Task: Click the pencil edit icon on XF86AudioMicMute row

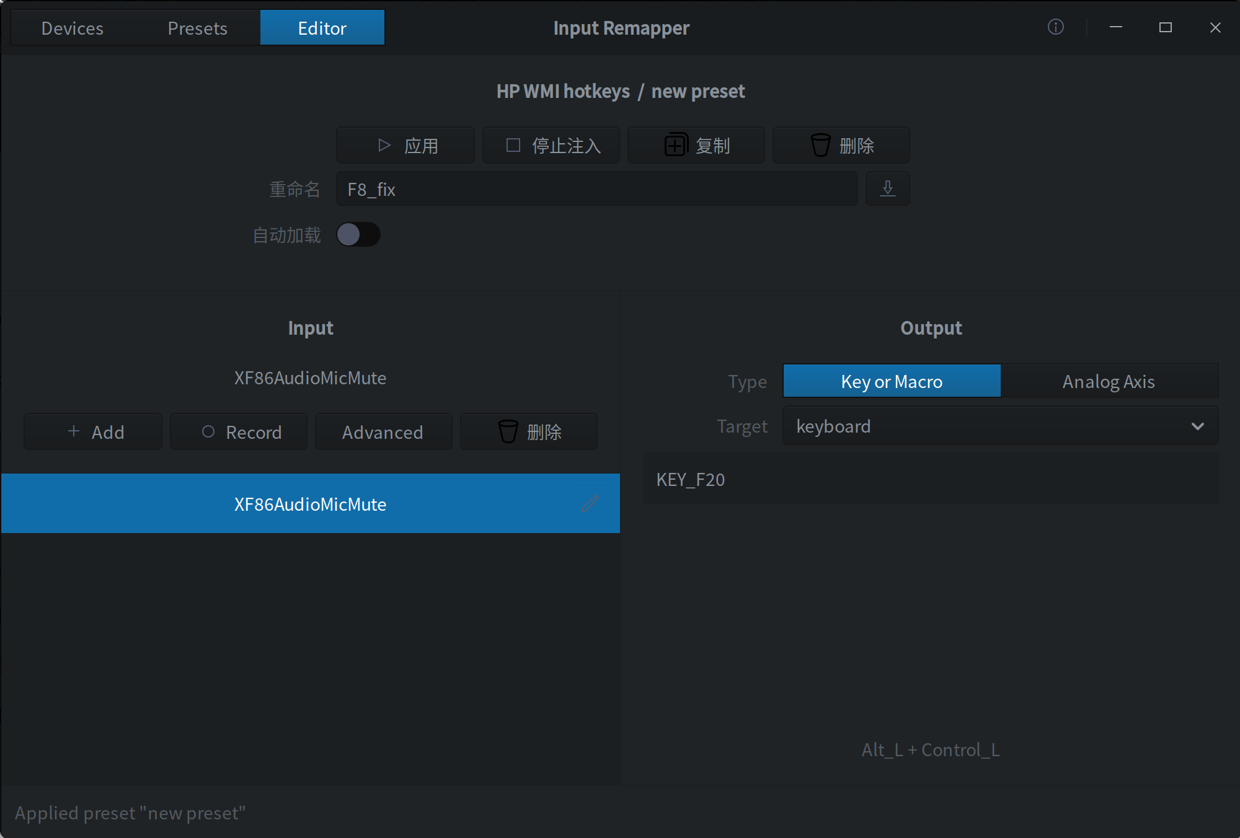Action: pyautogui.click(x=590, y=503)
